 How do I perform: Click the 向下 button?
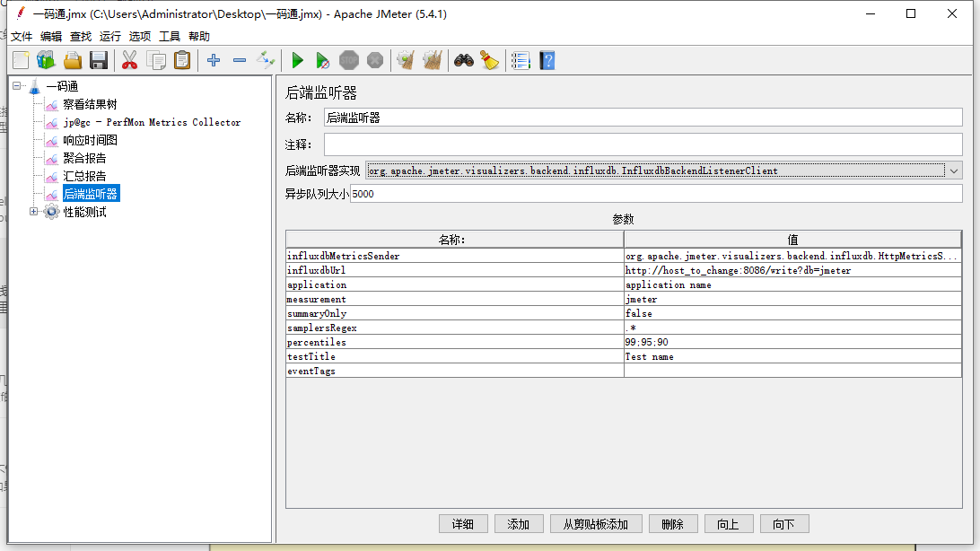[x=784, y=524]
